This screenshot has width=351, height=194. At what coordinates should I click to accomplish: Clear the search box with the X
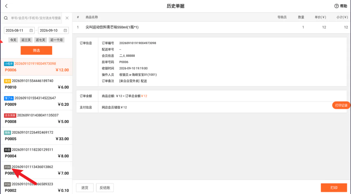(x=67, y=18)
